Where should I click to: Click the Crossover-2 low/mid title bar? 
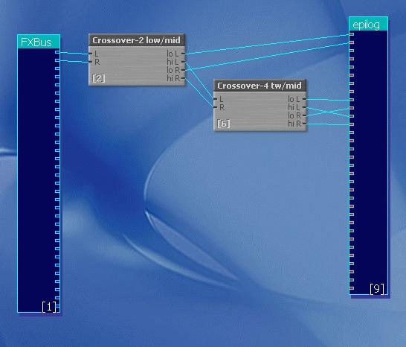click(137, 40)
